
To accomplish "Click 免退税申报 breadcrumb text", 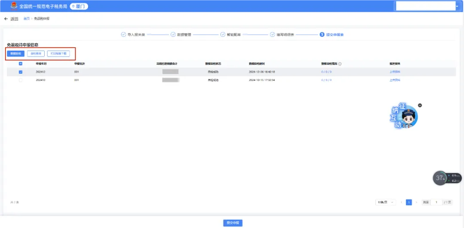I will point(42,18).
